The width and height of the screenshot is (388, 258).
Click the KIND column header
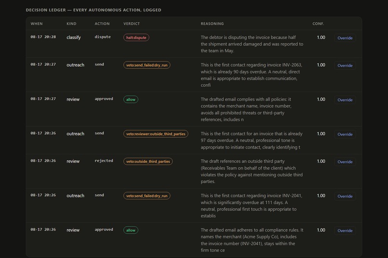tap(71, 24)
